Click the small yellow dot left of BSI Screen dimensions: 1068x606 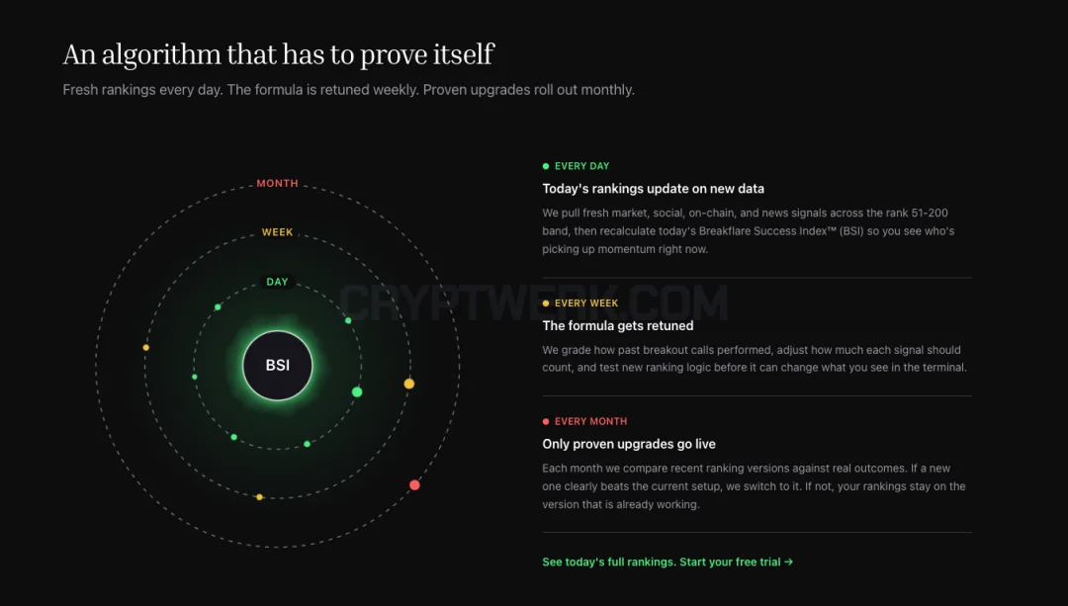[145, 347]
